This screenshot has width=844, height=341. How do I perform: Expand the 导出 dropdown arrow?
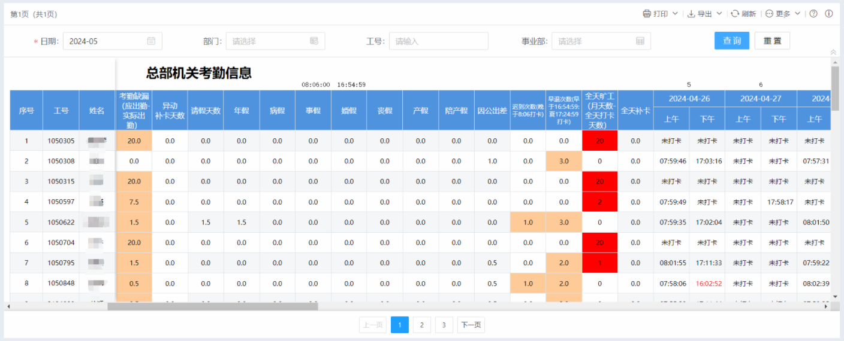pyautogui.click(x=719, y=14)
